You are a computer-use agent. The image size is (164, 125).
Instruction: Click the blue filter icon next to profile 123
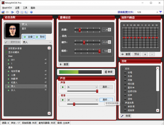pos(160,12)
